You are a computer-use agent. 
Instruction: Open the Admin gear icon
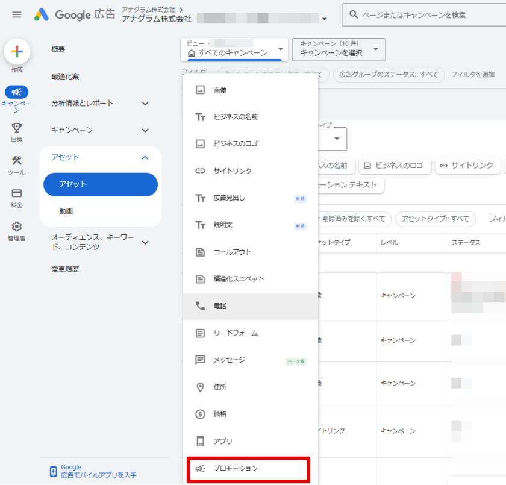pos(16,227)
